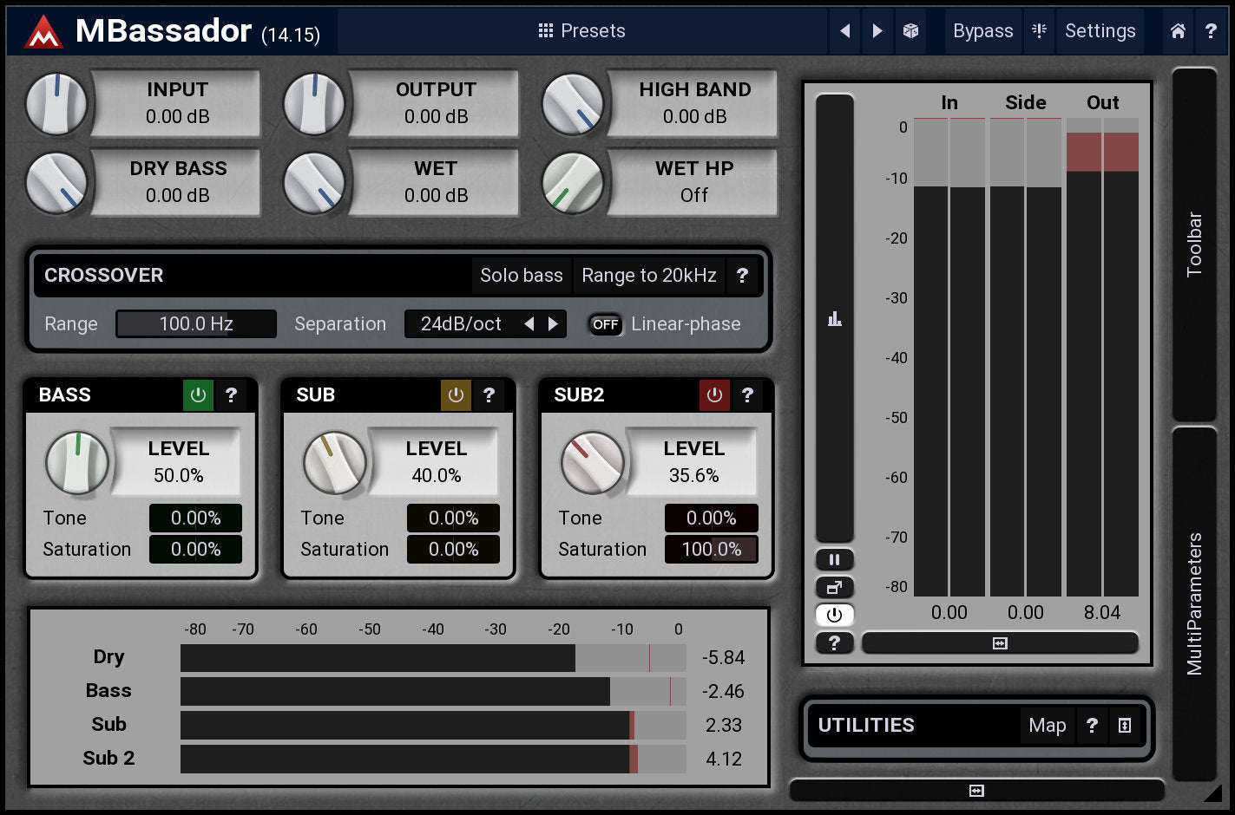Image resolution: width=1235 pixels, height=815 pixels.
Task: Disable the SUB section power button
Action: (x=456, y=395)
